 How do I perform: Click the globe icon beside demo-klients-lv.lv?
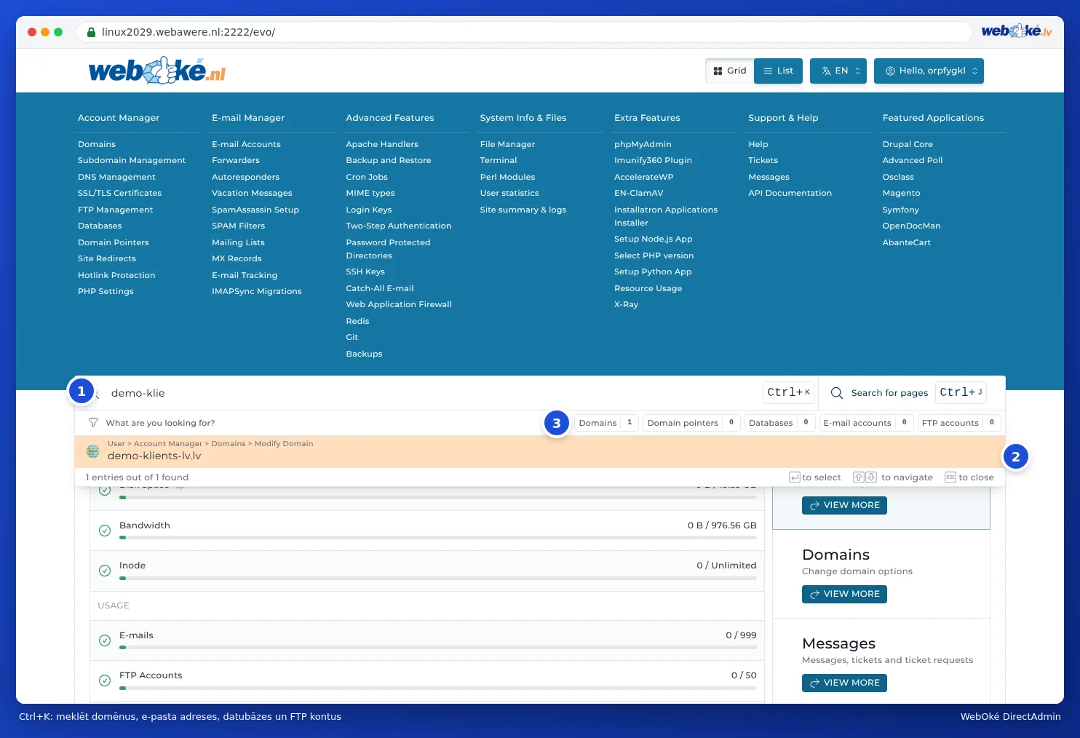(x=92, y=451)
